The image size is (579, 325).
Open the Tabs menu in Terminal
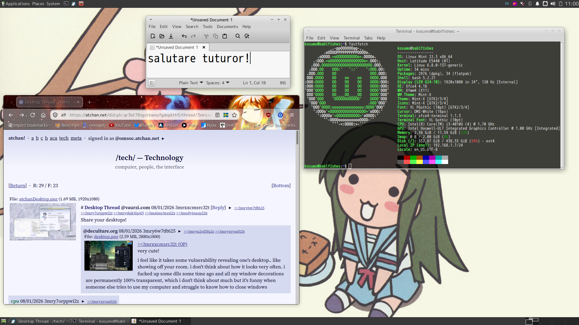[x=368, y=38]
